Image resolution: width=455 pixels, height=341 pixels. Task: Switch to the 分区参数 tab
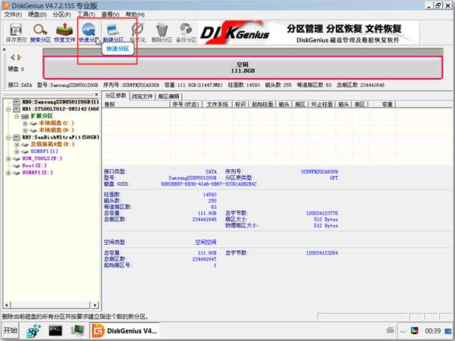[x=115, y=95]
